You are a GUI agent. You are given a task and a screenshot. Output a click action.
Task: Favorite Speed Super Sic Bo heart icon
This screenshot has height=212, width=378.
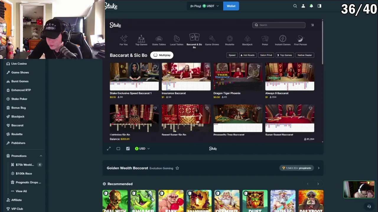[207, 108]
